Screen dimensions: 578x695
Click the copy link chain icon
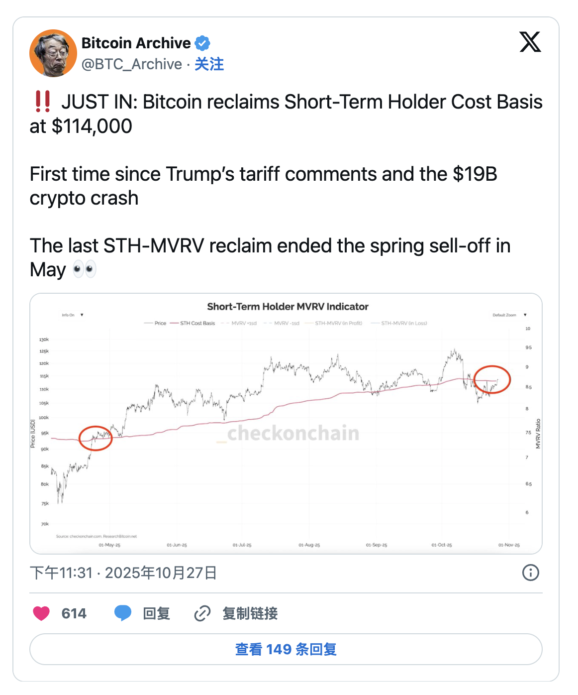[202, 613]
